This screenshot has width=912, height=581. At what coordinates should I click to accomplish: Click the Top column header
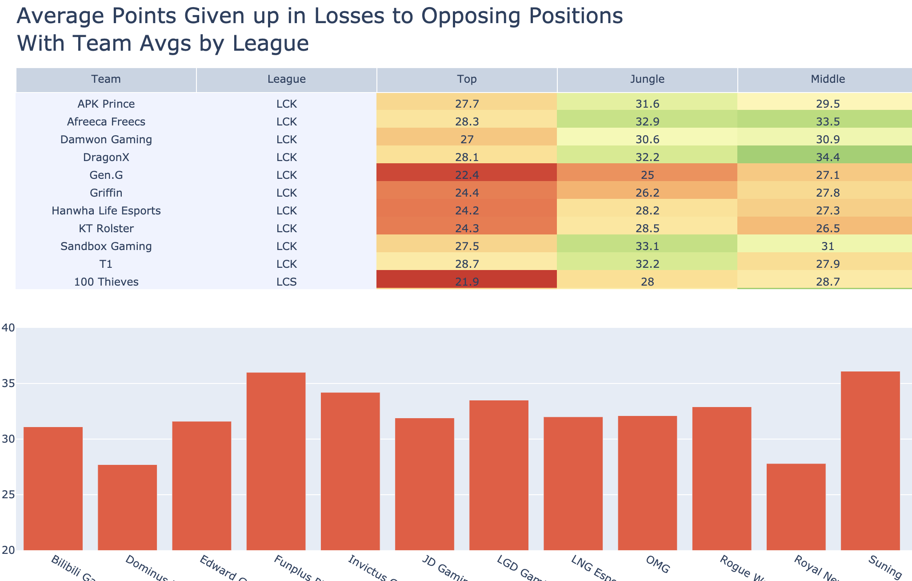pos(467,80)
